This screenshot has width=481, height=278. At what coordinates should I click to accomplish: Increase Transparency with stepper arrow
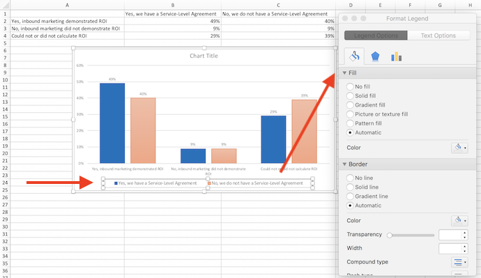tap(465, 232)
